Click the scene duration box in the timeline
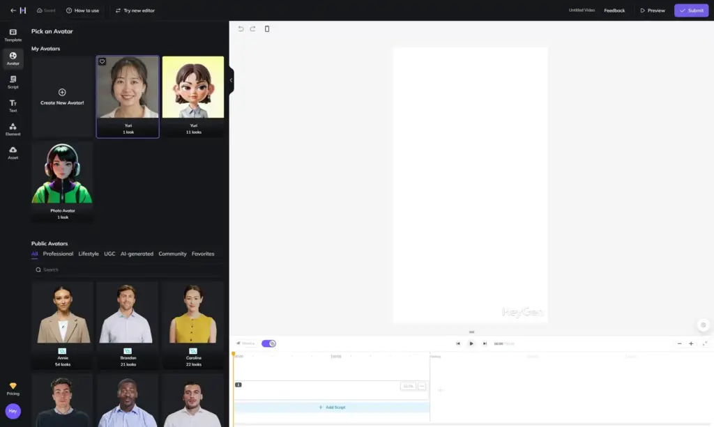Viewport: 714px width, 427px height. click(408, 386)
